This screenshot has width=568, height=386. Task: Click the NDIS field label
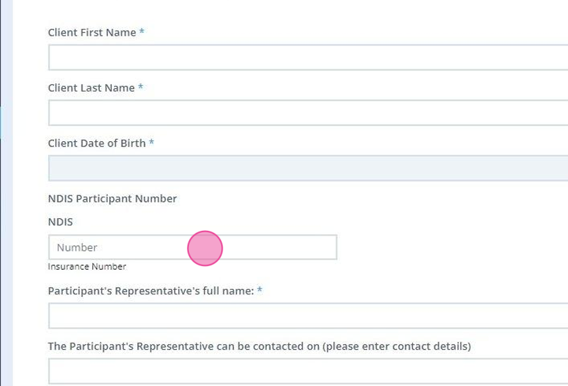point(57,220)
